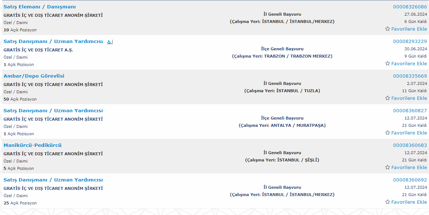
Task: Click the wheelchair accessibility icon
Action: pyautogui.click(x=110, y=42)
